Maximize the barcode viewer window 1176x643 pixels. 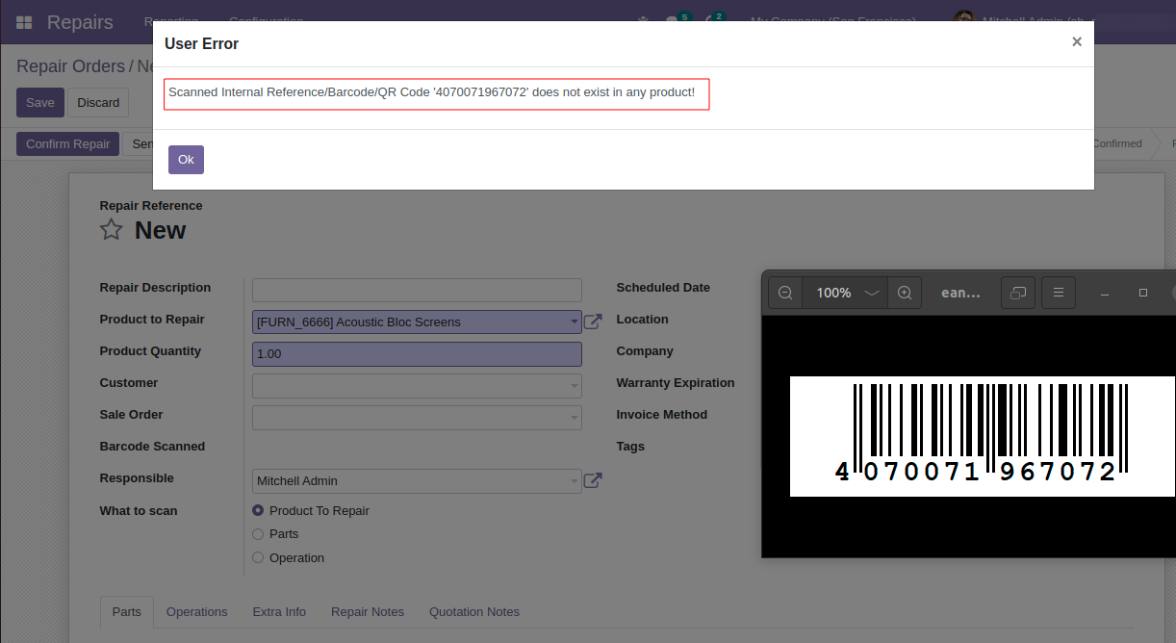(x=1143, y=293)
